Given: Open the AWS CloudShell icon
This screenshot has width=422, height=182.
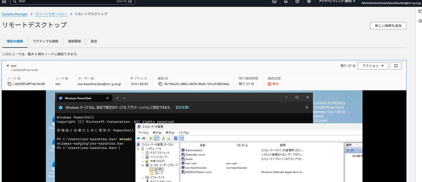Looking at the screenshot, I should [274, 1].
